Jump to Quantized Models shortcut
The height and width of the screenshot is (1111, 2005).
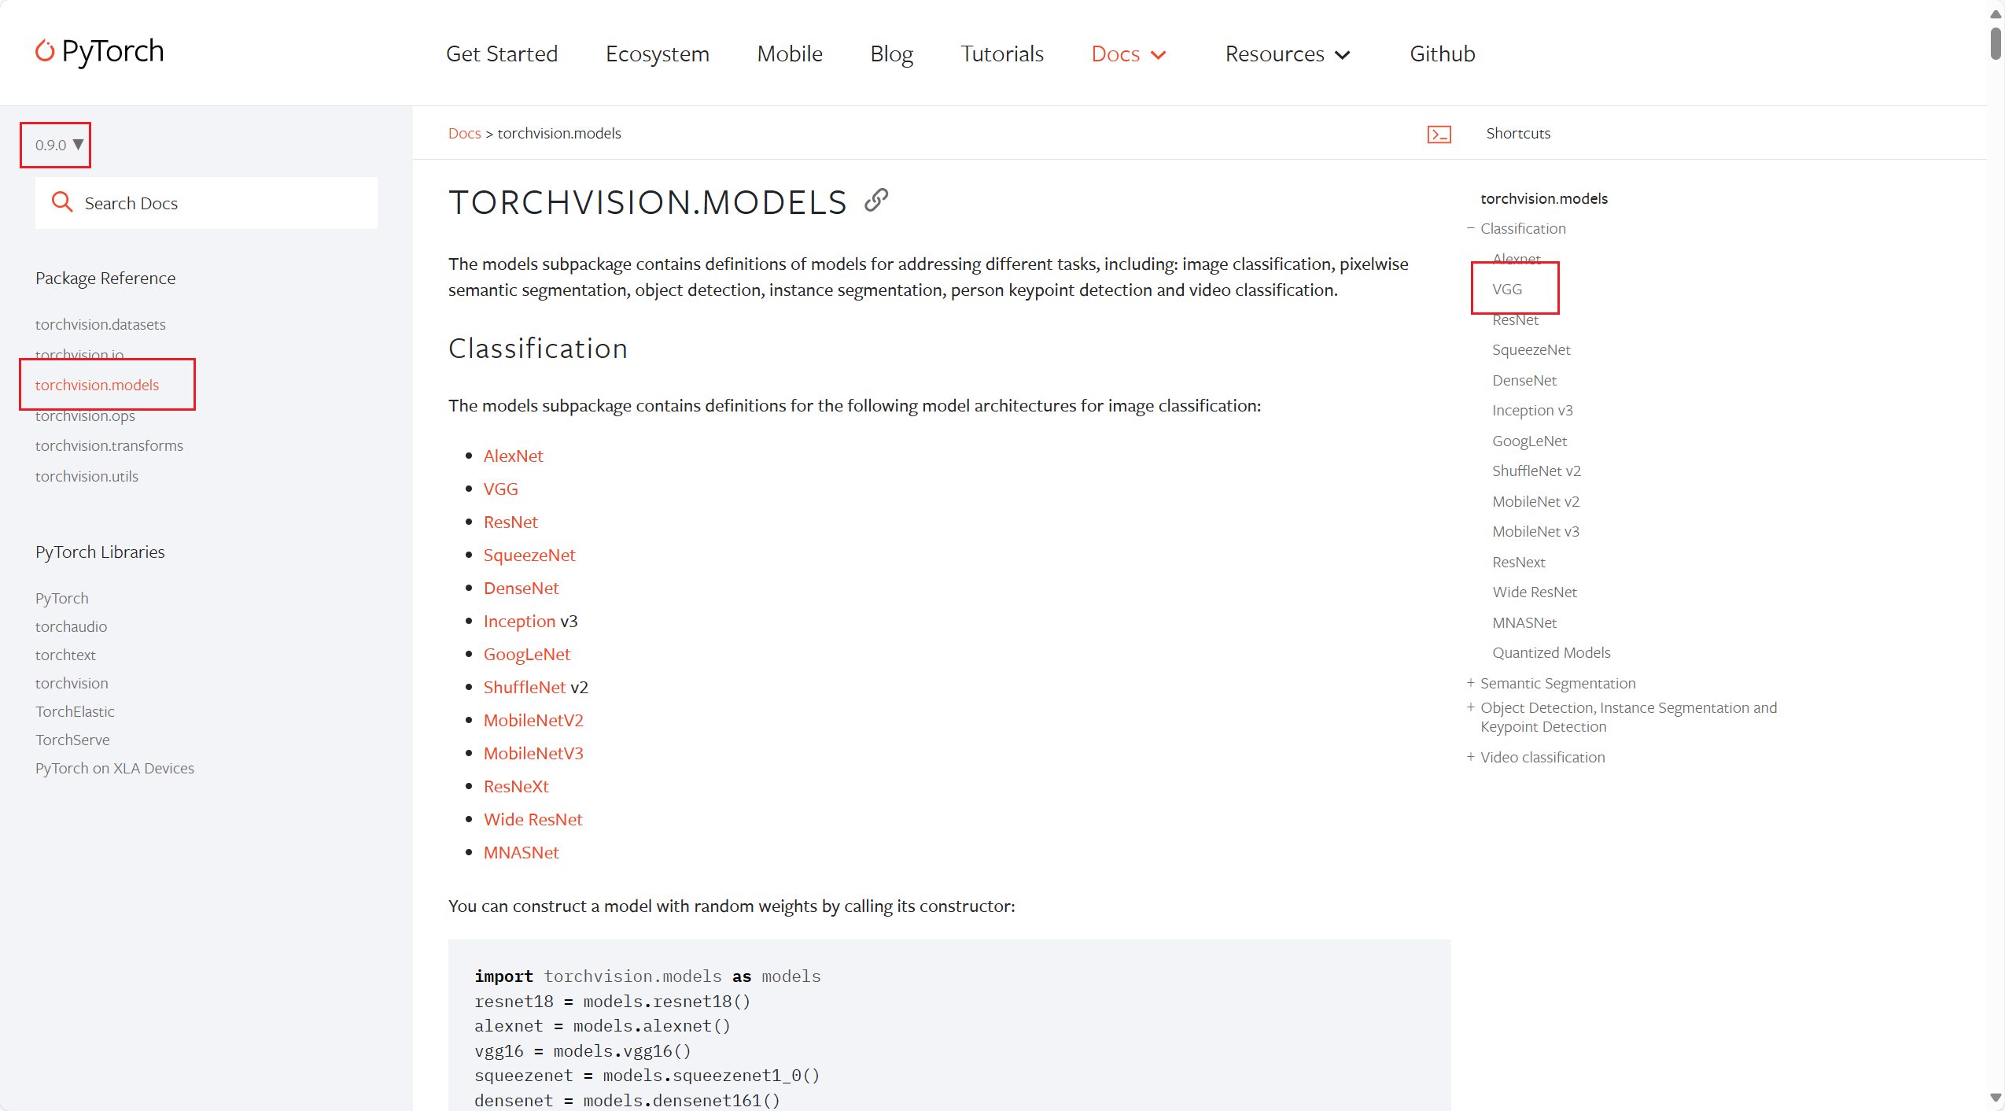1550,652
